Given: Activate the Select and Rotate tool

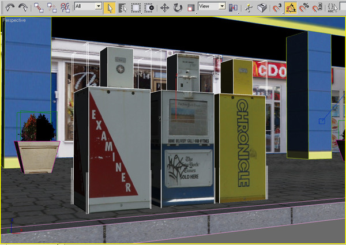Looking at the screenshot, I should click(178, 8).
